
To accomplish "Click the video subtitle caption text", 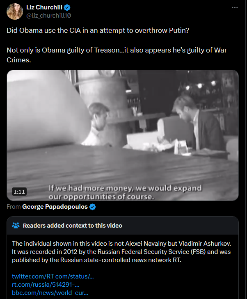I will point(125,192).
